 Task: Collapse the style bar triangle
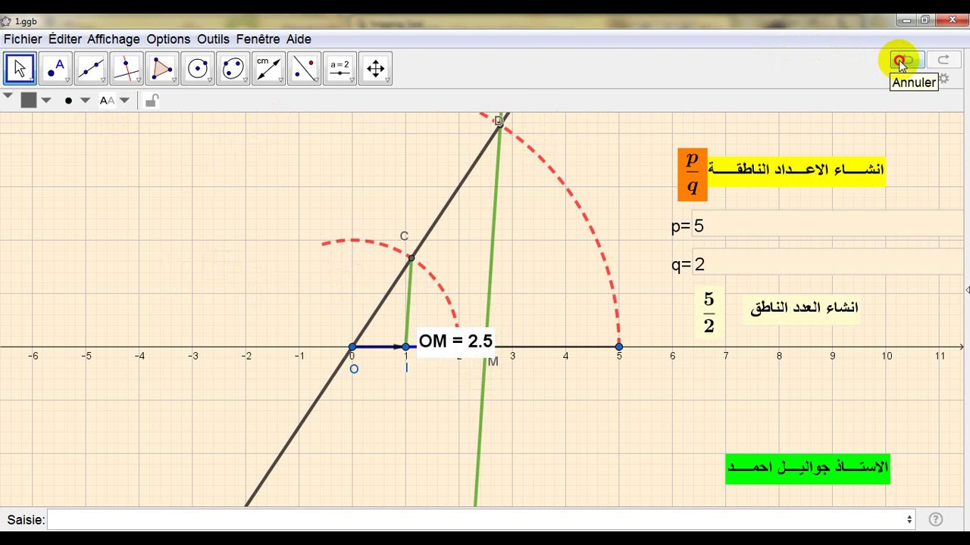[x=8, y=97]
